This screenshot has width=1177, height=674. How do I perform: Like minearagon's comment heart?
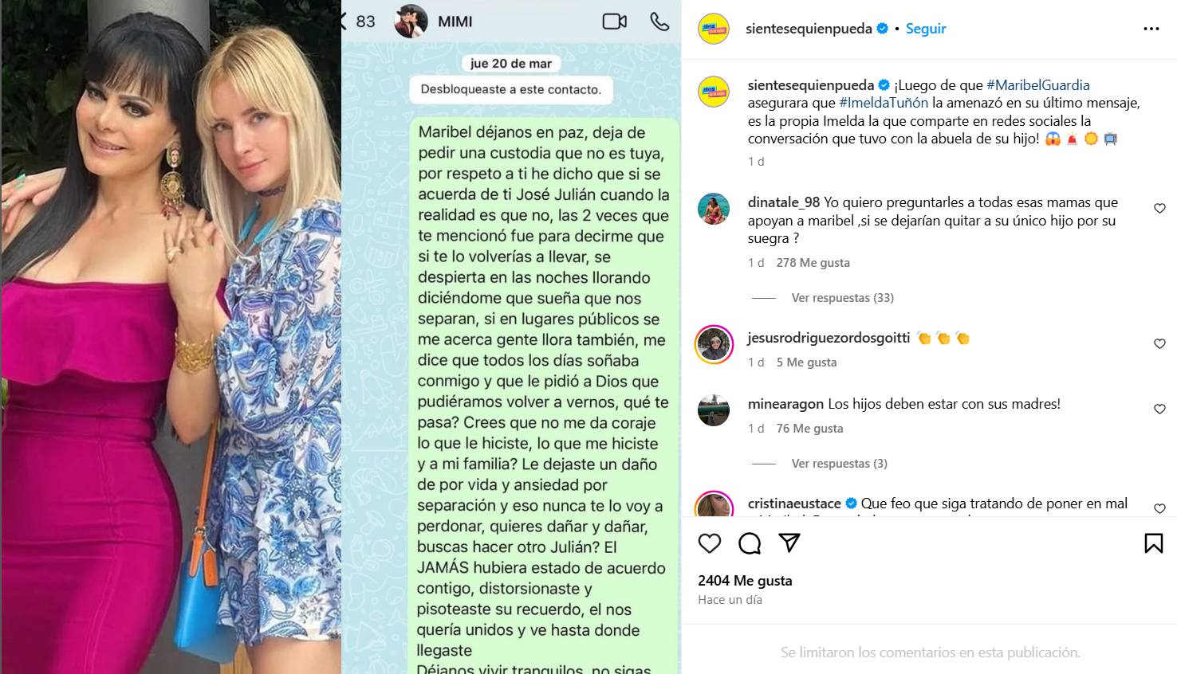tap(1159, 409)
